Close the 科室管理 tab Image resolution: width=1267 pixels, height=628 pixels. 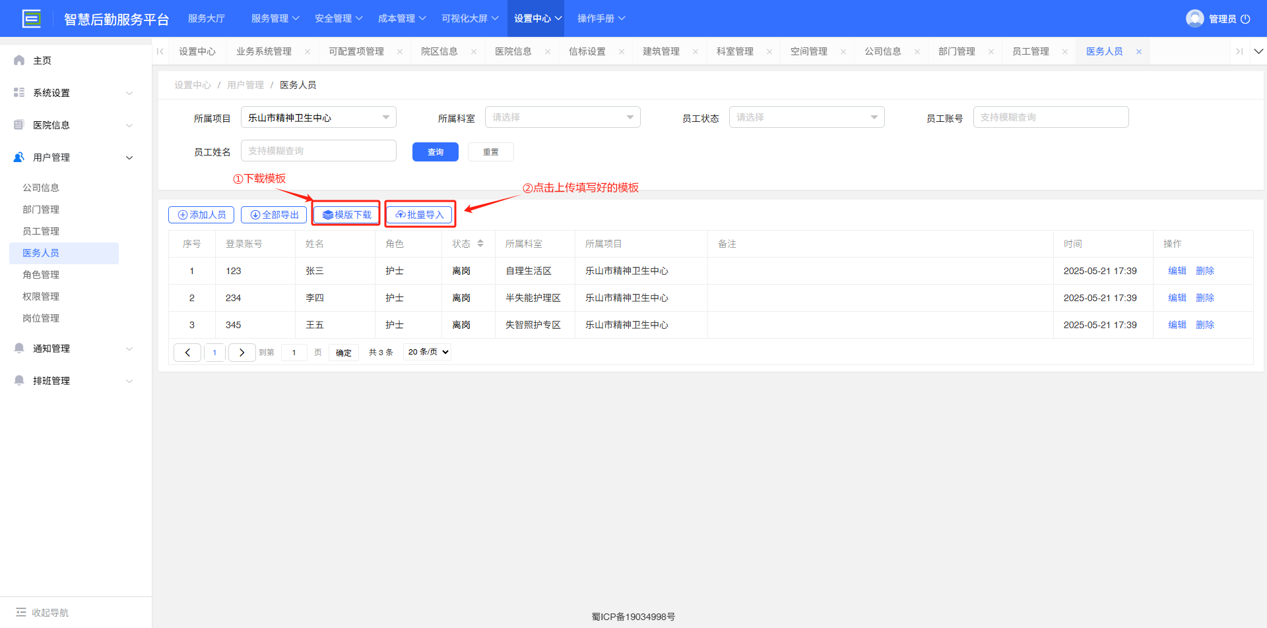[769, 51]
